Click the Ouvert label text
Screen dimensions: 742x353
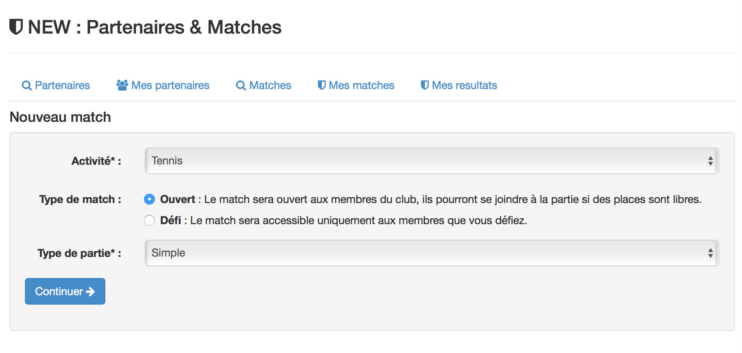coord(178,199)
